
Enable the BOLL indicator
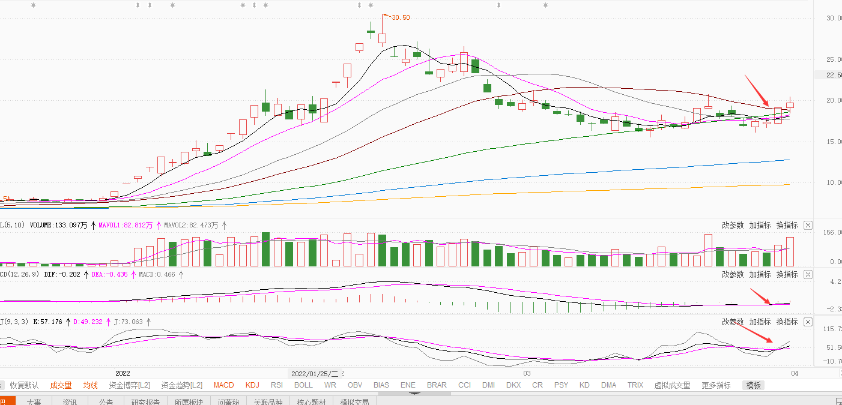pos(303,385)
